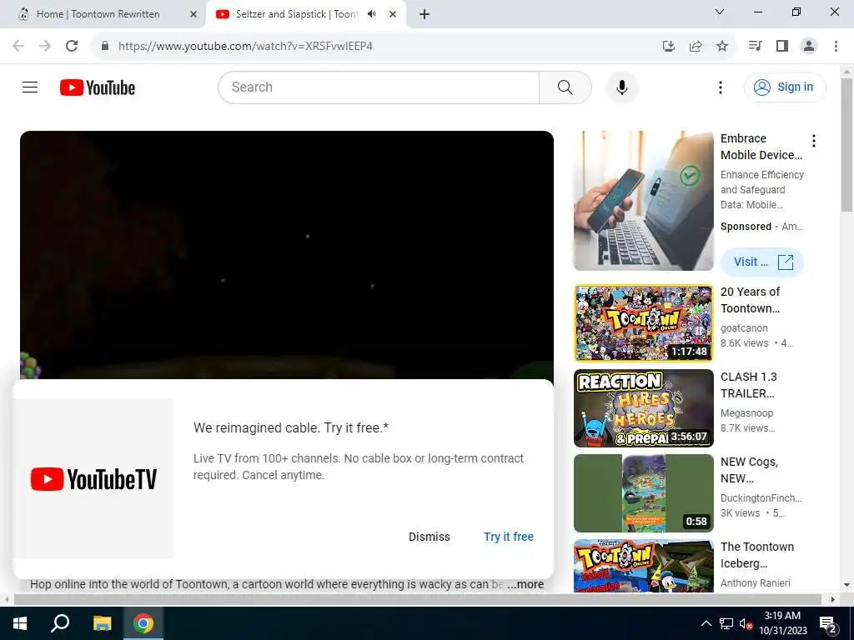Dismiss the YouTube TV promo
854x640 pixels.
[430, 537]
